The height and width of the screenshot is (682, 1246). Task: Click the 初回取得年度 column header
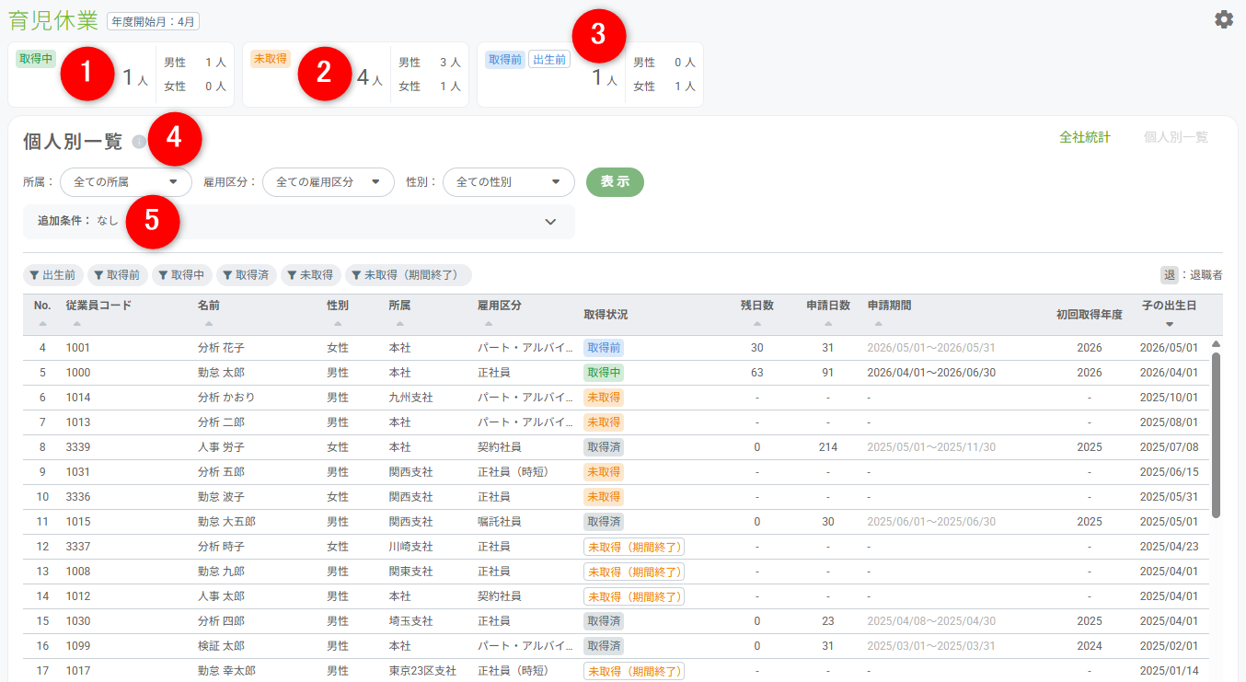pos(1090,315)
